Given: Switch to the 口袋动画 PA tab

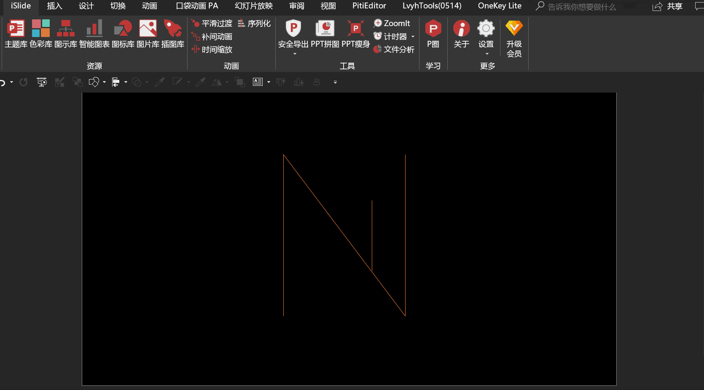Looking at the screenshot, I should pos(197,6).
